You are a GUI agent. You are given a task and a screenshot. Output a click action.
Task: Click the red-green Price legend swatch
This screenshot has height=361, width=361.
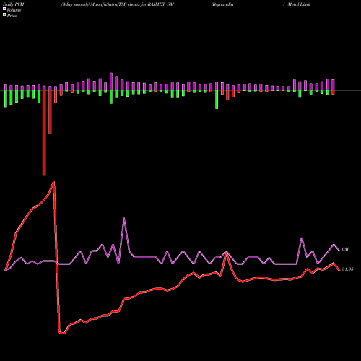point(4,14)
